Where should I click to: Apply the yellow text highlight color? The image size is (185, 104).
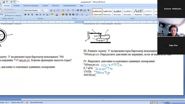click(52, 15)
